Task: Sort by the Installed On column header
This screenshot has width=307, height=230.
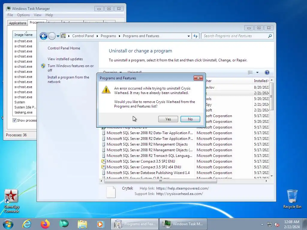Action: coord(261,81)
